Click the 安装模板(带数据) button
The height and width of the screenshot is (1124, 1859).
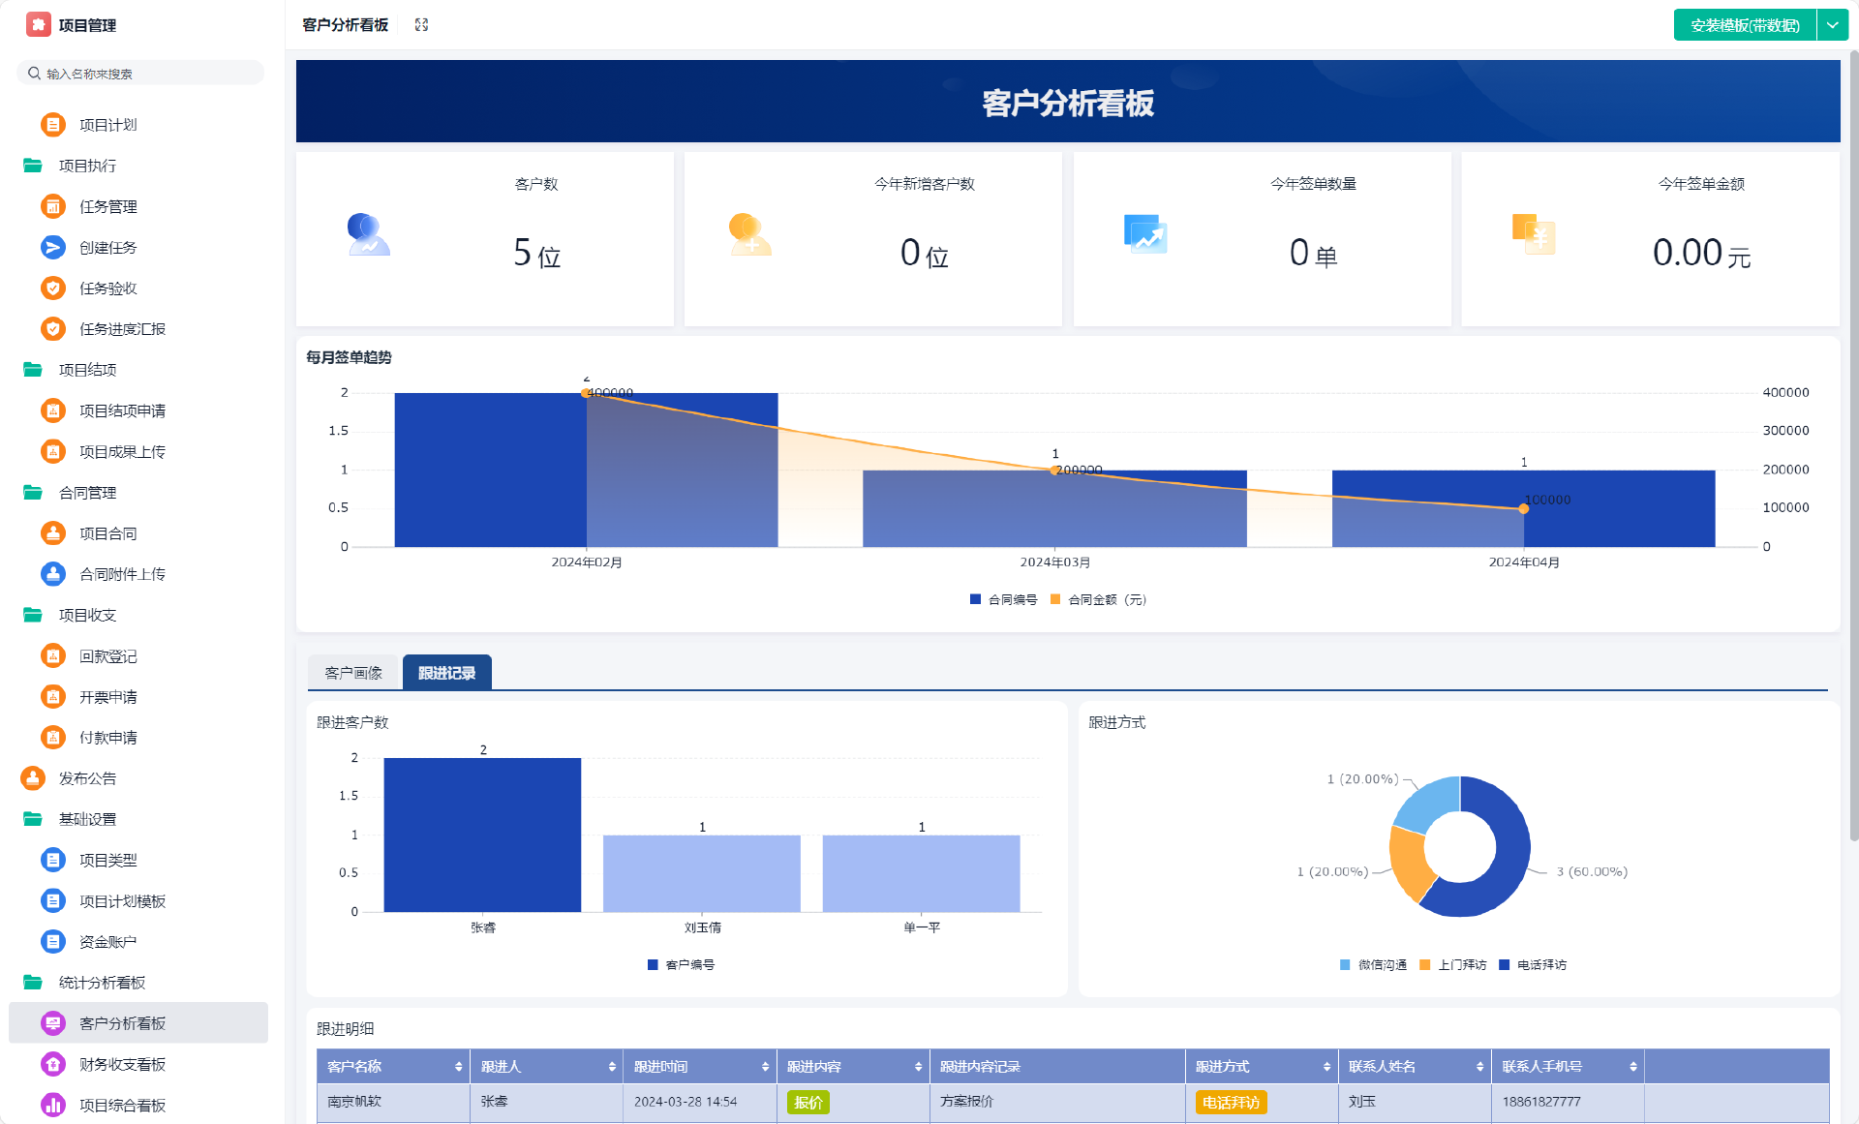pos(1745,25)
